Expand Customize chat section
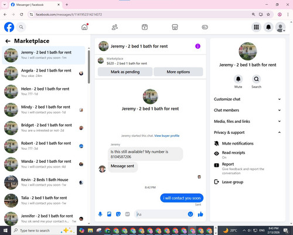 247,99
